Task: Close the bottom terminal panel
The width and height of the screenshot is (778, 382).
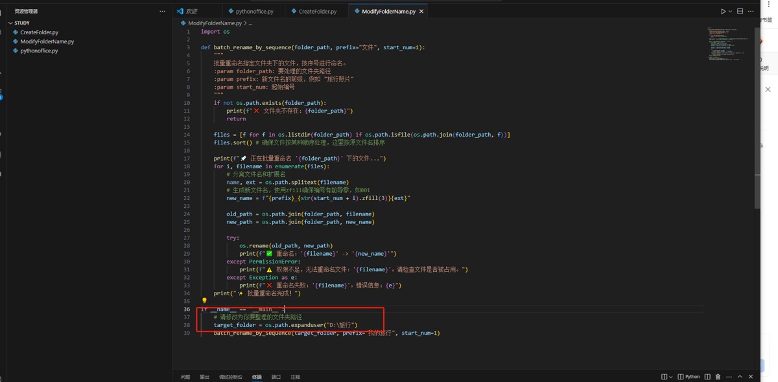Action: pyautogui.click(x=751, y=377)
